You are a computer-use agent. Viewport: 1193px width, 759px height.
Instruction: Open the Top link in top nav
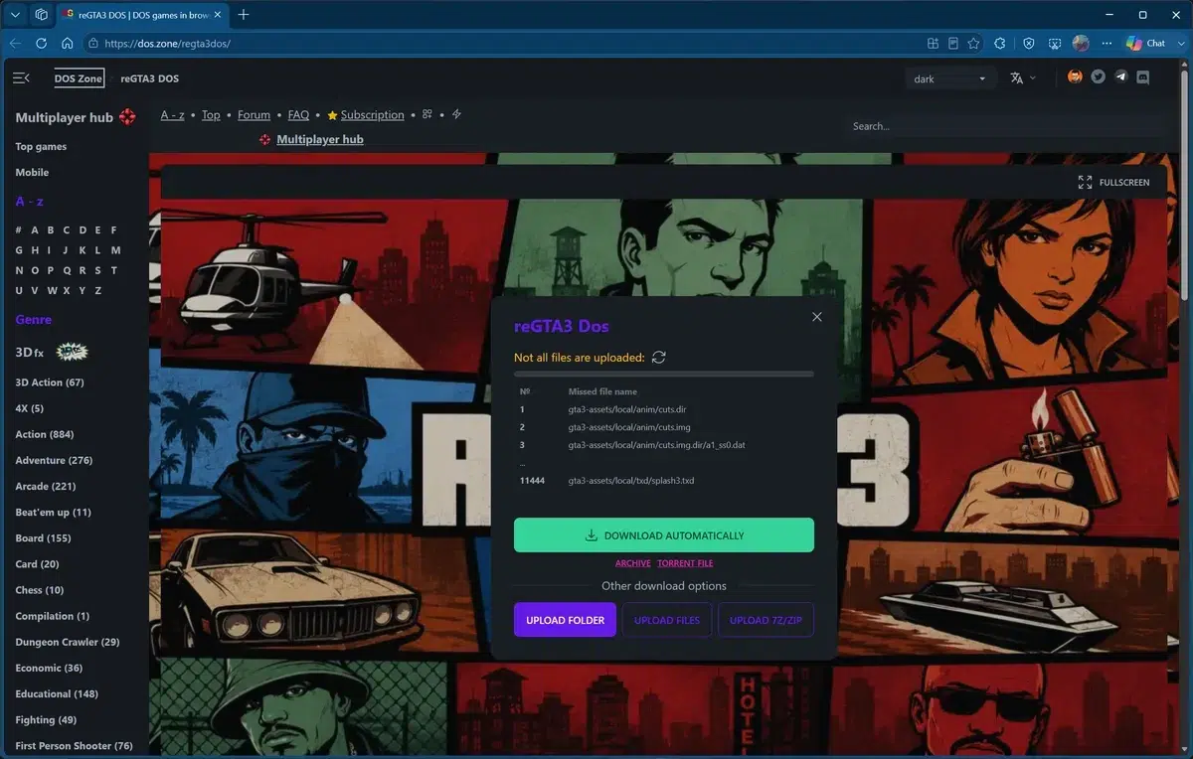coord(211,115)
